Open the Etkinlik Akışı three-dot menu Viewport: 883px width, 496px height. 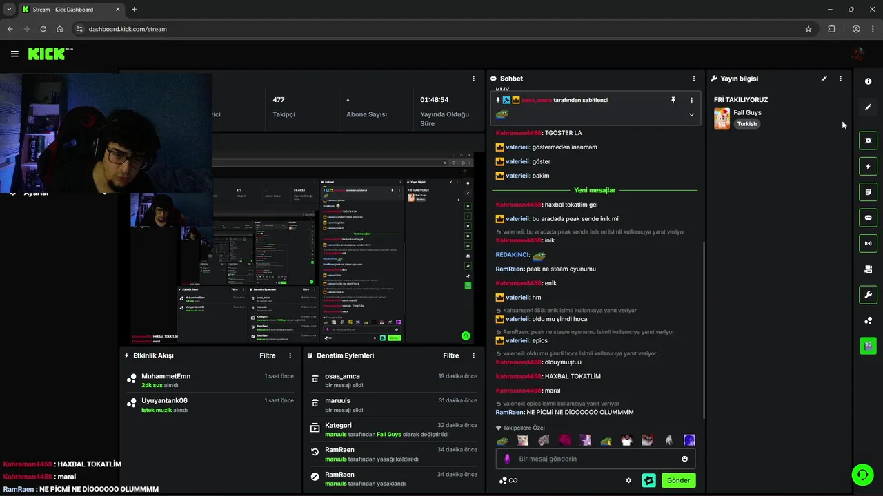pyautogui.click(x=290, y=355)
